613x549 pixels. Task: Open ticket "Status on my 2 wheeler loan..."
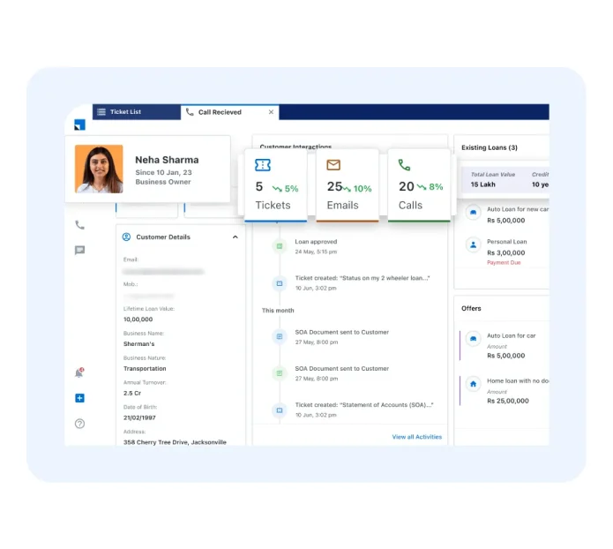tap(363, 278)
